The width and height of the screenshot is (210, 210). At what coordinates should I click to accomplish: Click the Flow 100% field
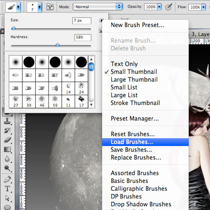pyautogui.click(x=195, y=7)
